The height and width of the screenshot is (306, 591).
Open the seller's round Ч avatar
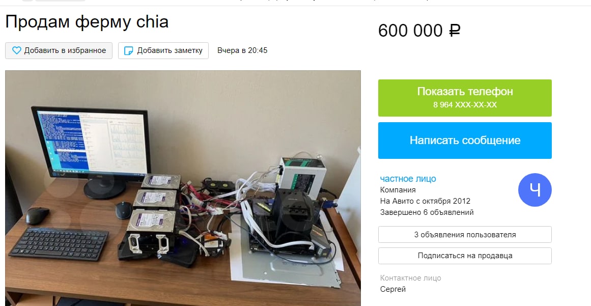point(535,190)
